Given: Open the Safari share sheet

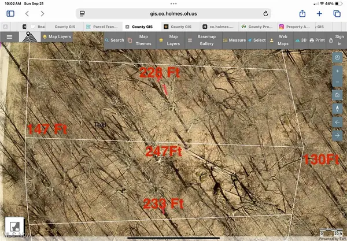Looking at the screenshot, I should [302, 13].
